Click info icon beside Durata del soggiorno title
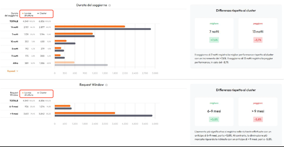The width and height of the screenshot is (284, 147). pyautogui.click(x=110, y=5)
